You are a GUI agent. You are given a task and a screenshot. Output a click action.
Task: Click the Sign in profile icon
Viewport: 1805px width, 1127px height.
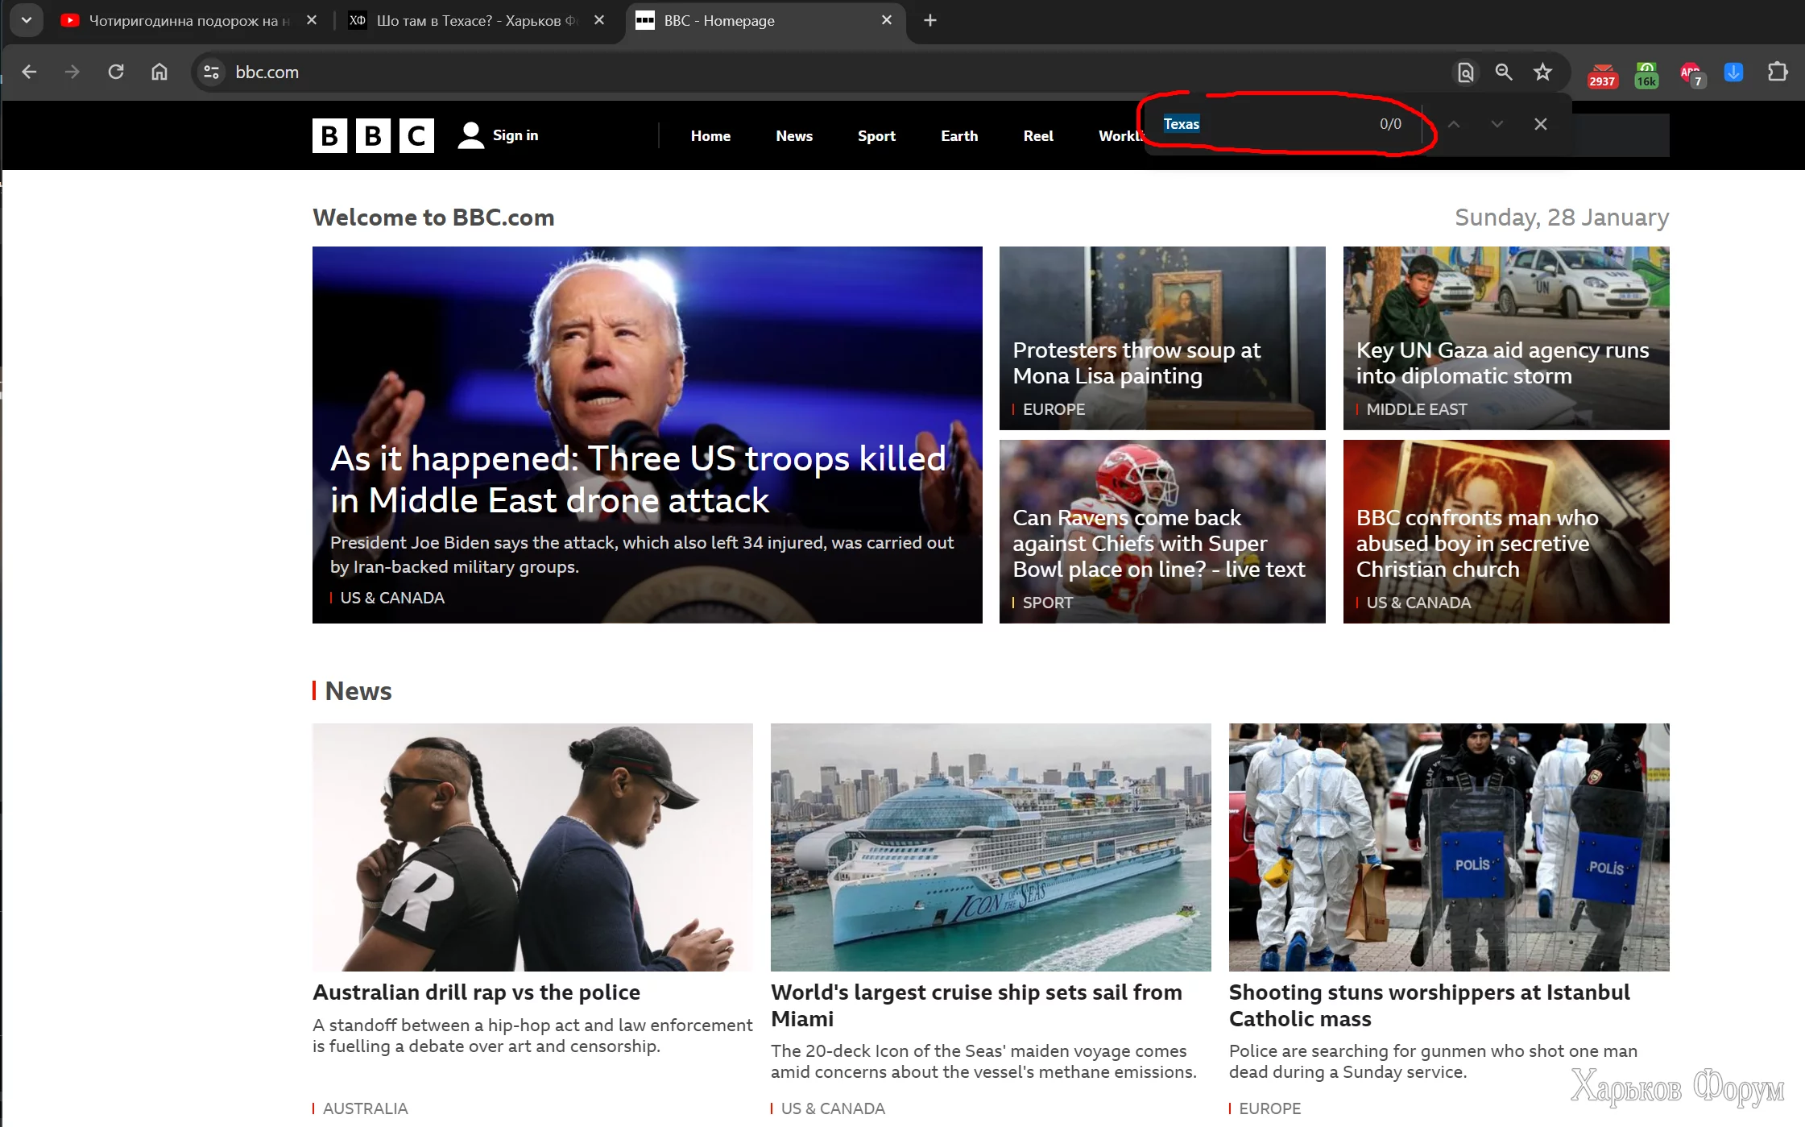pos(470,135)
